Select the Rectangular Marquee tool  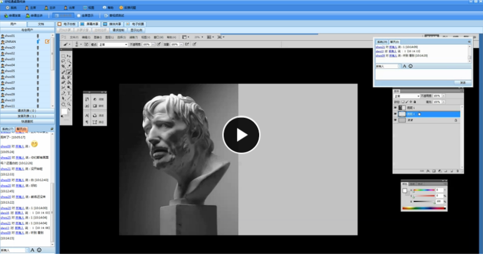tap(63, 56)
